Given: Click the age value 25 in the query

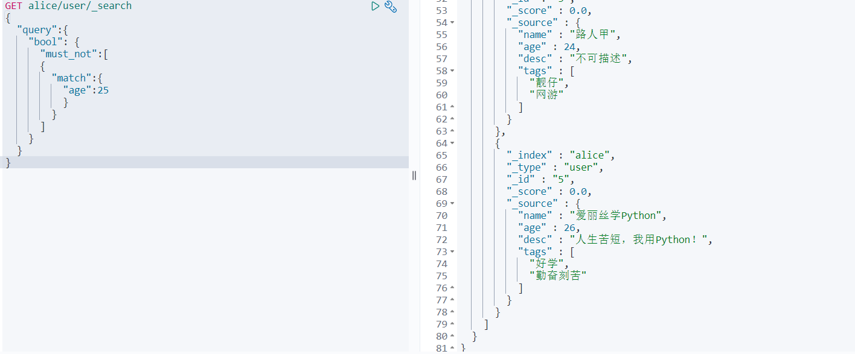Looking at the screenshot, I should 103,90.
